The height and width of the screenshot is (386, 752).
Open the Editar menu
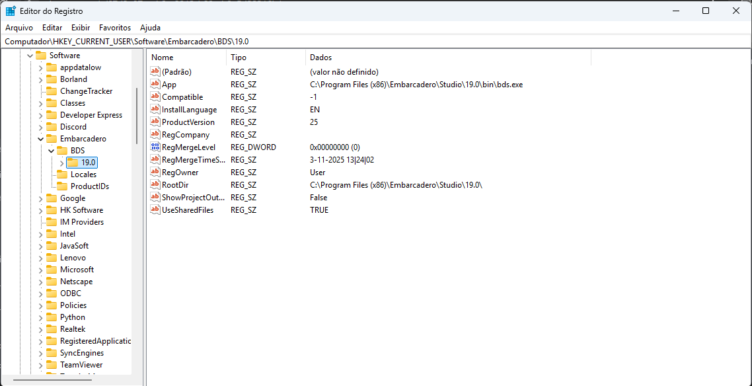(52, 28)
